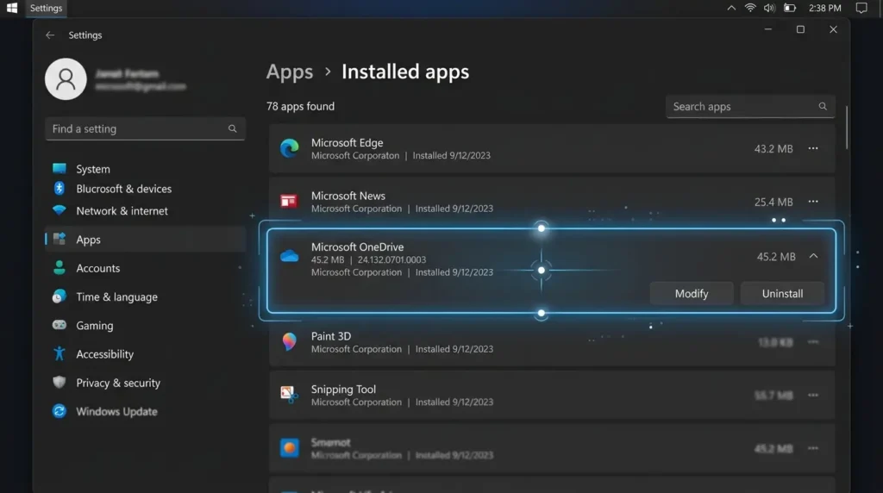Image resolution: width=883 pixels, height=493 pixels.
Task: Click the Gaming controller icon
Action: [x=59, y=325]
